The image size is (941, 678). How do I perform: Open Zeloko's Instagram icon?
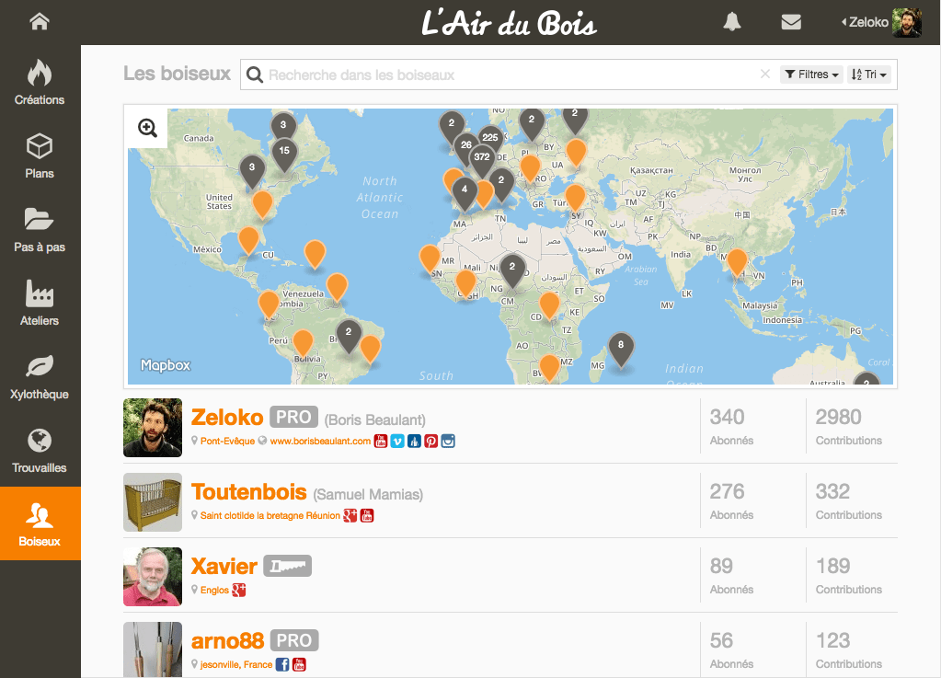coord(448,441)
